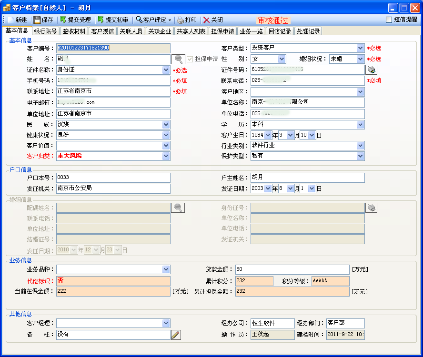Image resolution: width=423 pixels, height=357 pixels.
Task: Open 客户评定 dropdown arrow in toolbar
Action: tap(170, 20)
